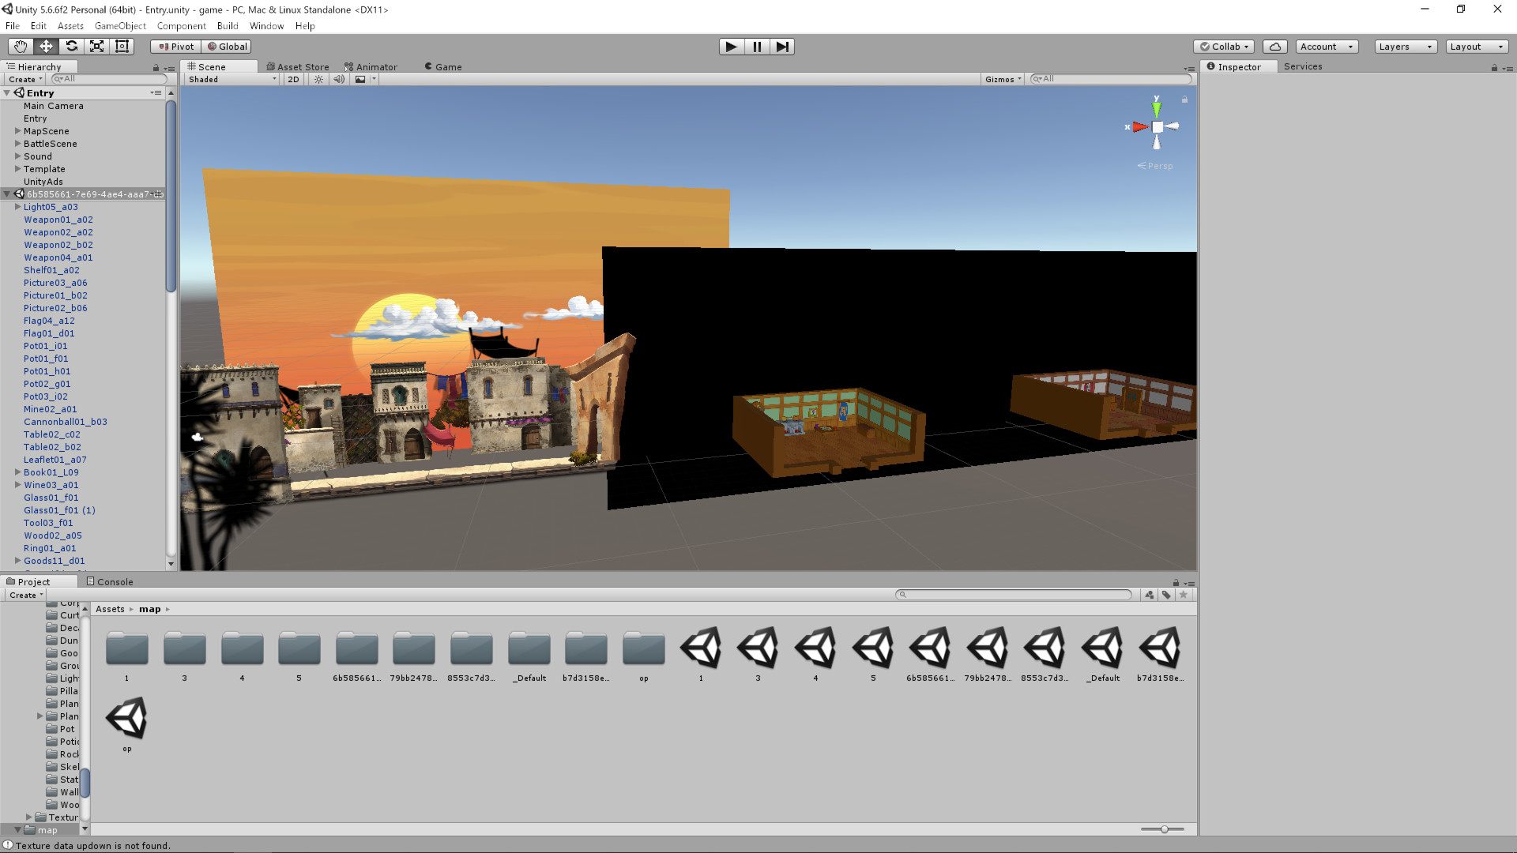The width and height of the screenshot is (1517, 853).
Task: Toggle scene view audio mute
Action: coord(339,79)
